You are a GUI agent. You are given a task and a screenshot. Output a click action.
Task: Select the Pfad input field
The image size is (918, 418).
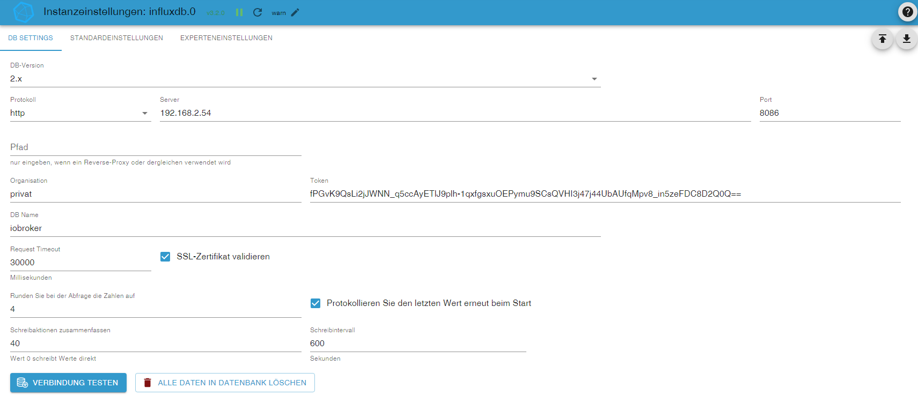[156, 147]
